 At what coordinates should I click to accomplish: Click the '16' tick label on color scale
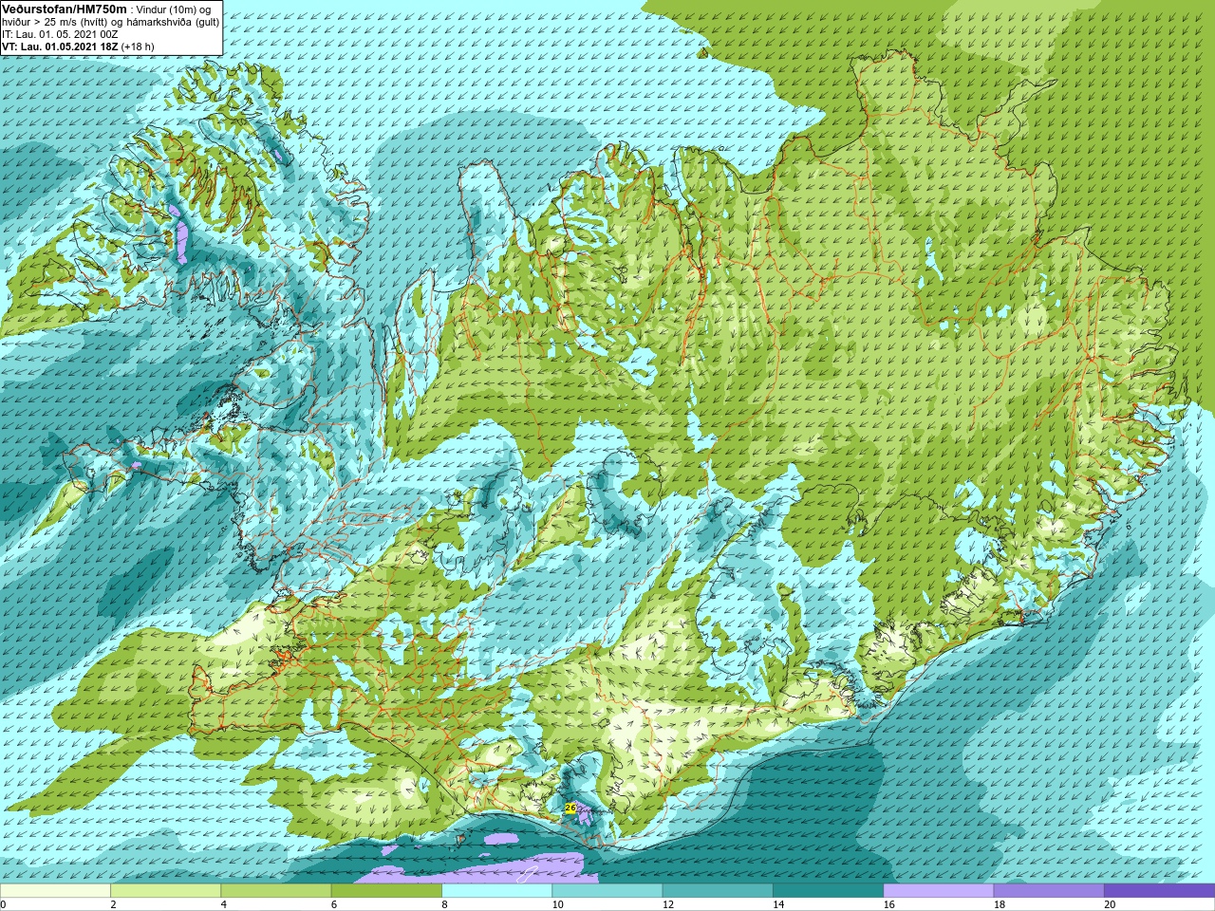pos(888,904)
